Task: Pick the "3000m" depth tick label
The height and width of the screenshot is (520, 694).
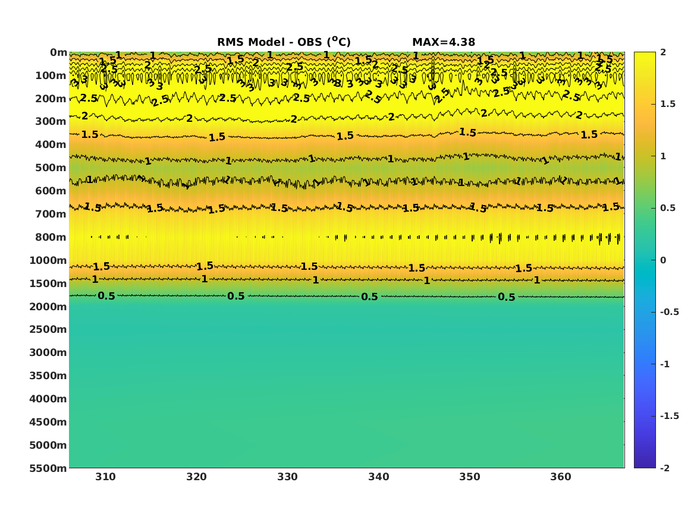Action: [x=48, y=352]
